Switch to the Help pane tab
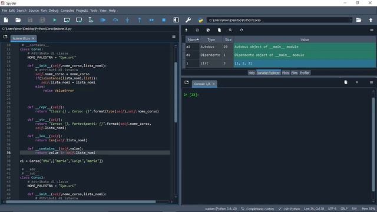Screen dimensions: 377x212 [x=252, y=73]
